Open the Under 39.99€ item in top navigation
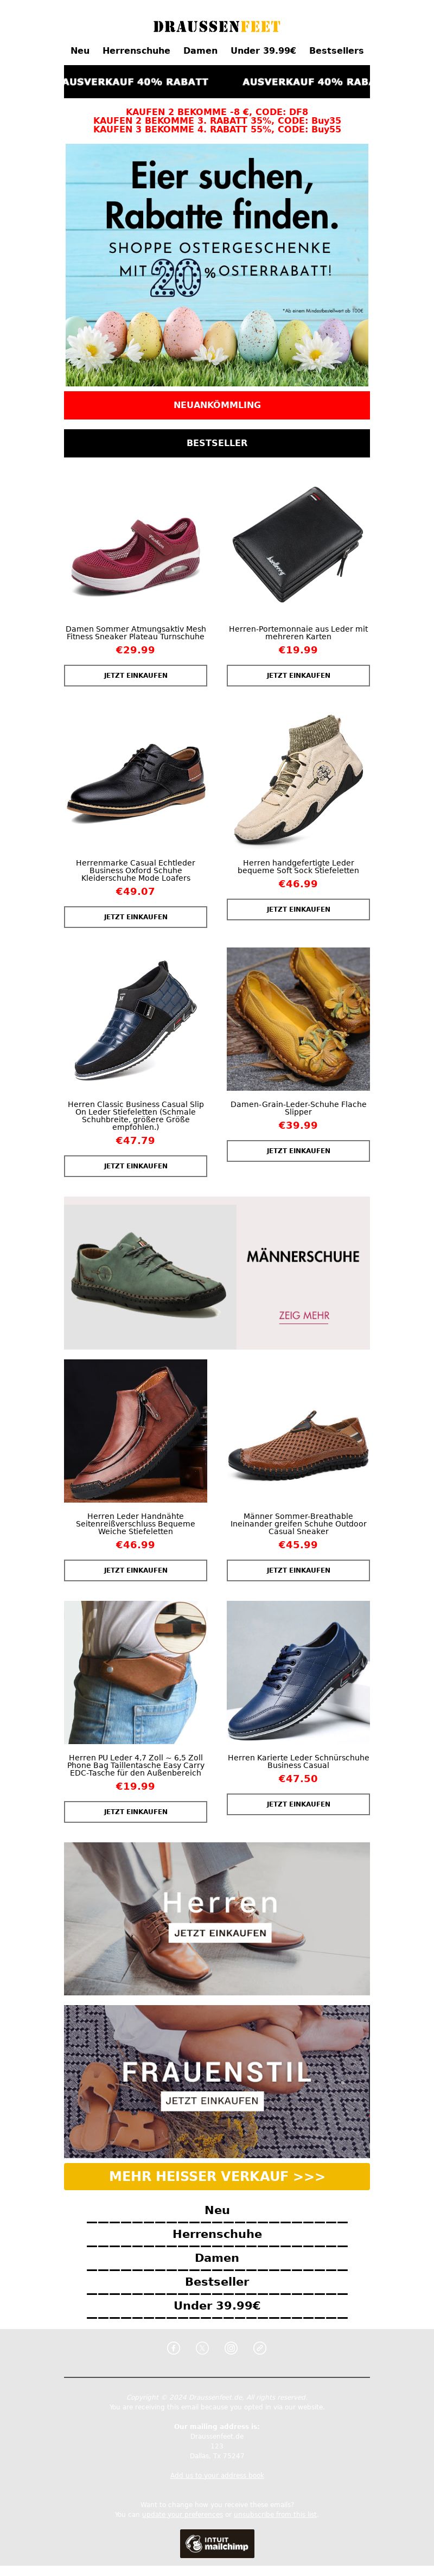434x2576 pixels. 263,50
